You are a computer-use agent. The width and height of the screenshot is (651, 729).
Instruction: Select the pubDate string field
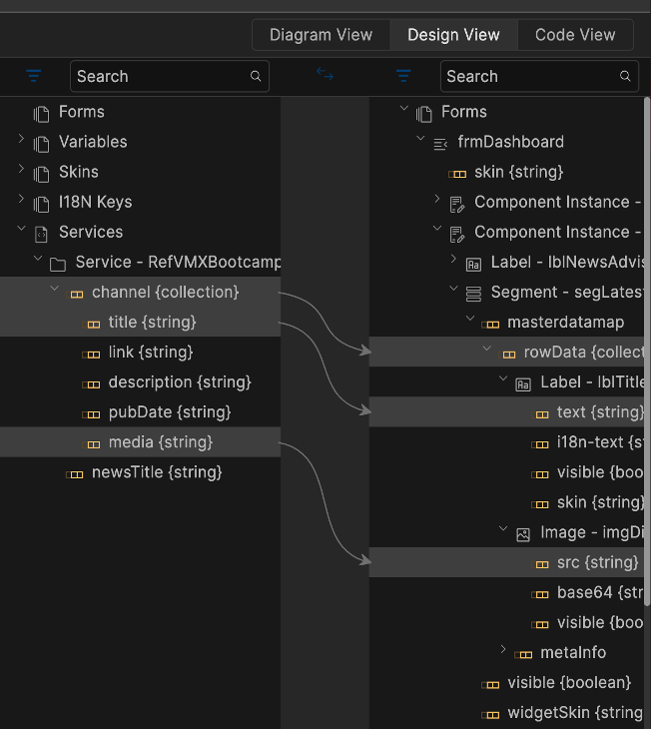169,412
